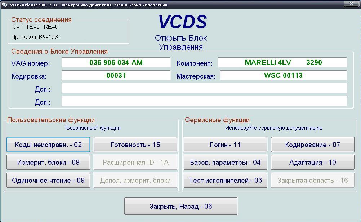Click the Статус соединения group label

click(41, 20)
